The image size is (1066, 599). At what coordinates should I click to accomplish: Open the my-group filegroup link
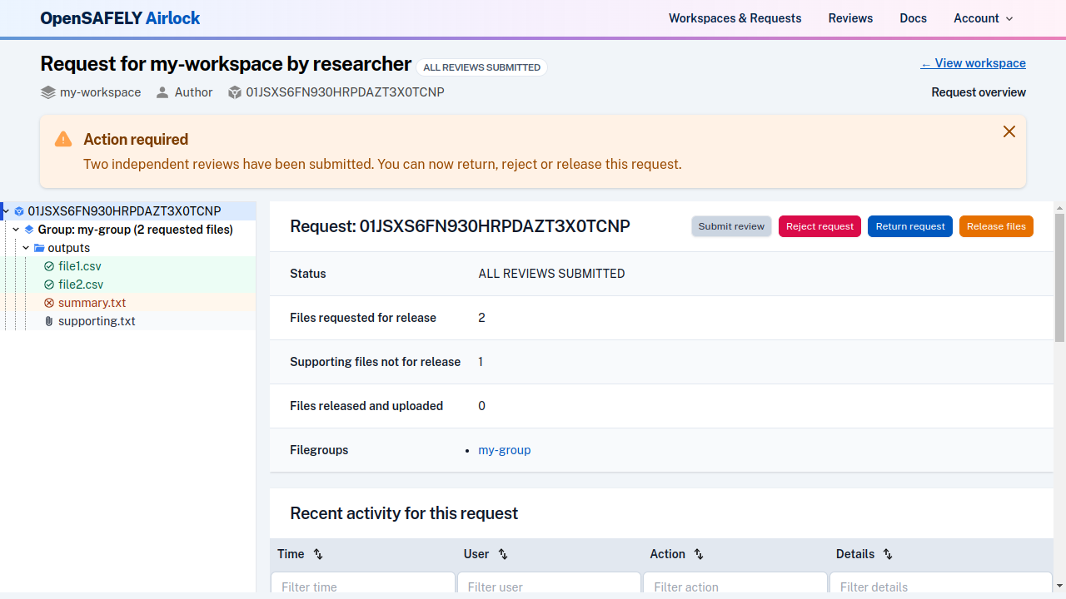coord(504,450)
